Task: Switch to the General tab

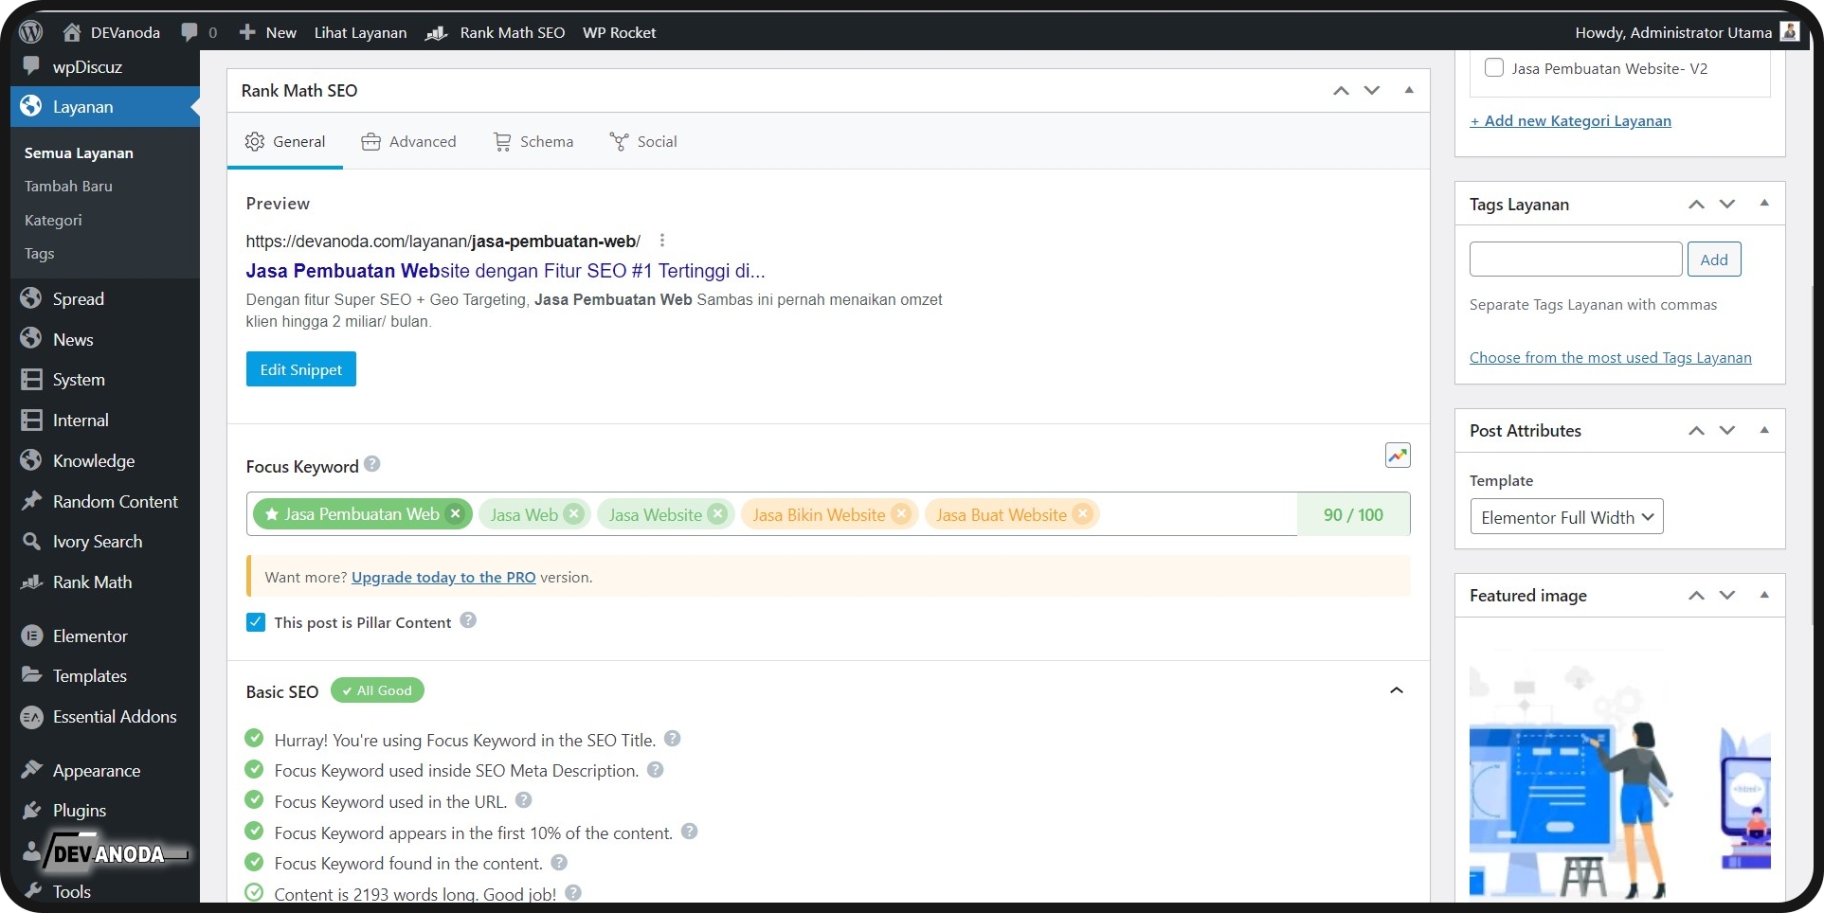Action: (285, 142)
